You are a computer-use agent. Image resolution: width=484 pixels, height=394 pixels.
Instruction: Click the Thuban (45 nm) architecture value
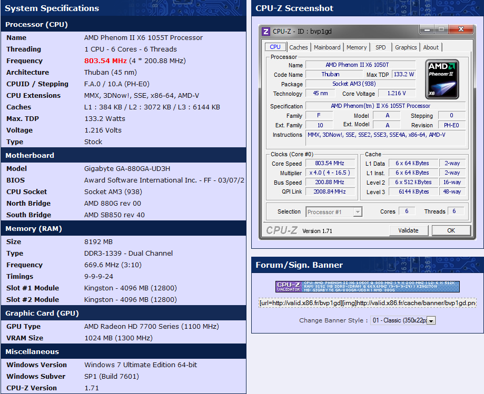pos(111,73)
